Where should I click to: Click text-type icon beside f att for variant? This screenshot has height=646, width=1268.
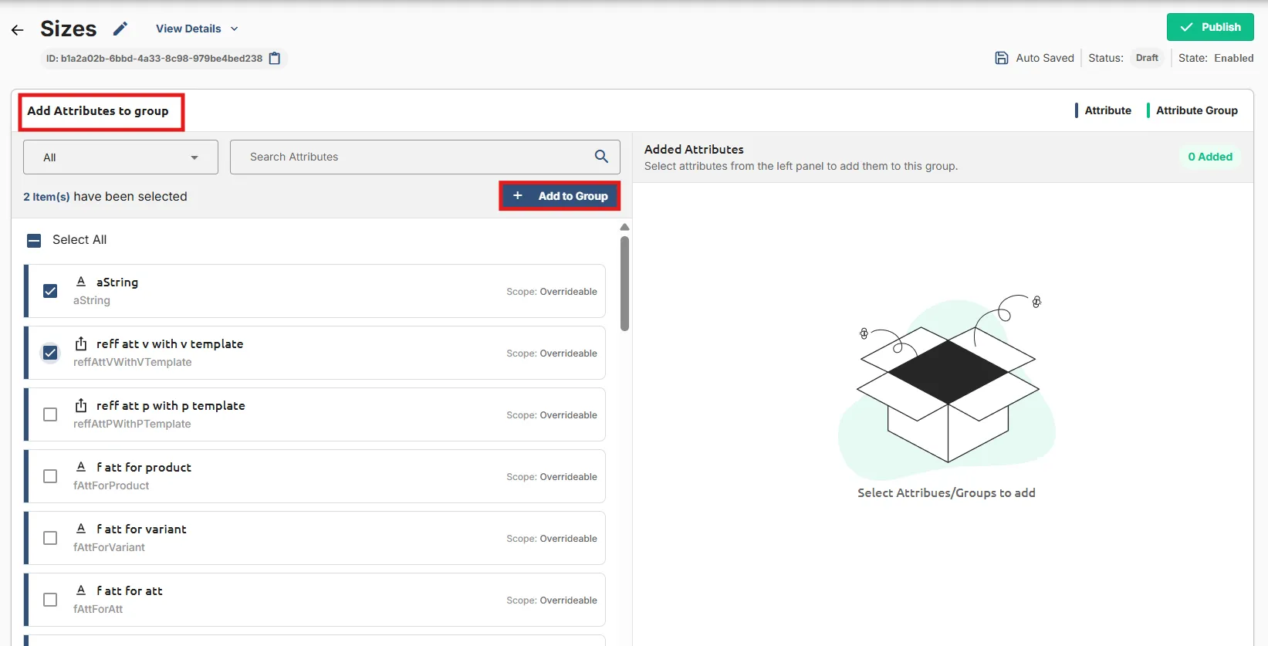pyautogui.click(x=81, y=529)
